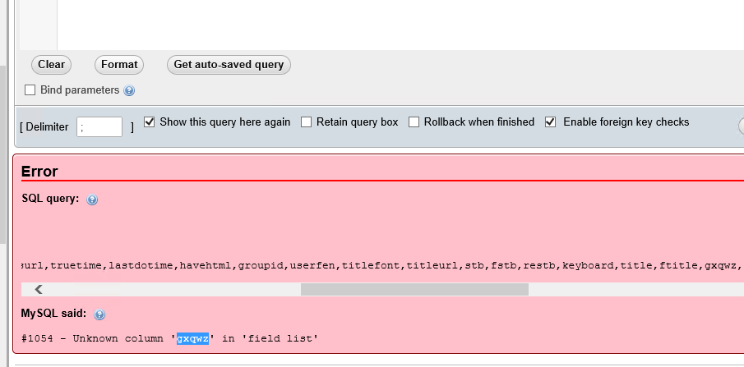
Task: Click the highlighted gxqwz column name
Action: point(192,338)
